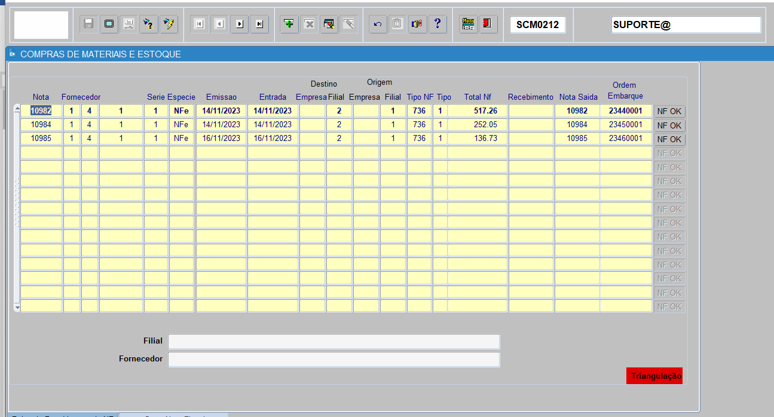
Task: Click the SCM0212 program code field
Action: coord(537,24)
